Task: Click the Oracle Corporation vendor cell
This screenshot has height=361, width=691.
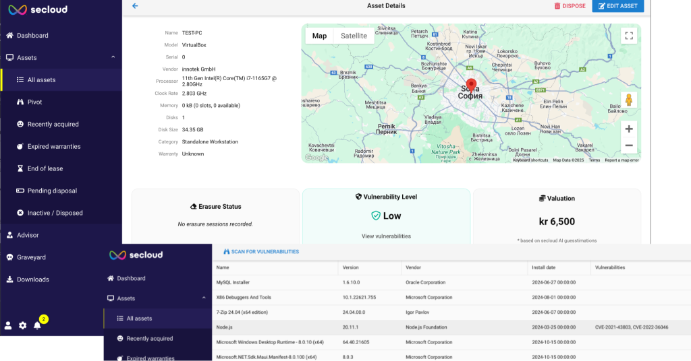Action: tap(425, 282)
